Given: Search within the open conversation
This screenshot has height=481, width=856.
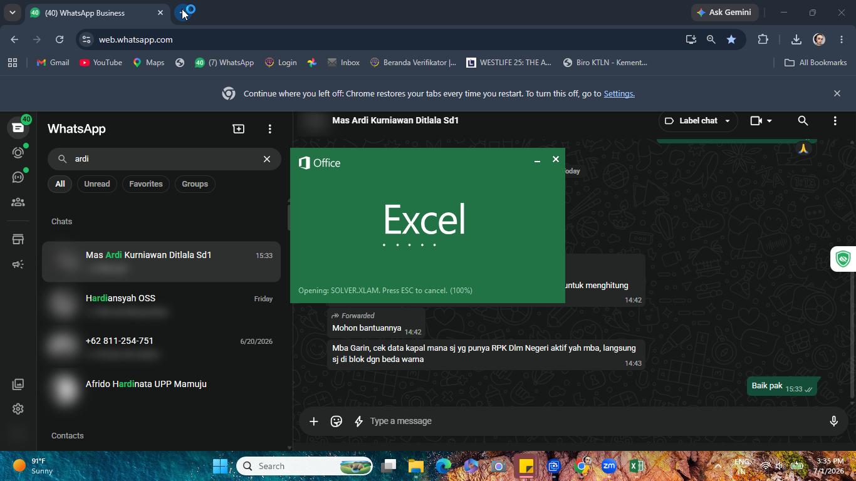Looking at the screenshot, I should pyautogui.click(x=803, y=121).
